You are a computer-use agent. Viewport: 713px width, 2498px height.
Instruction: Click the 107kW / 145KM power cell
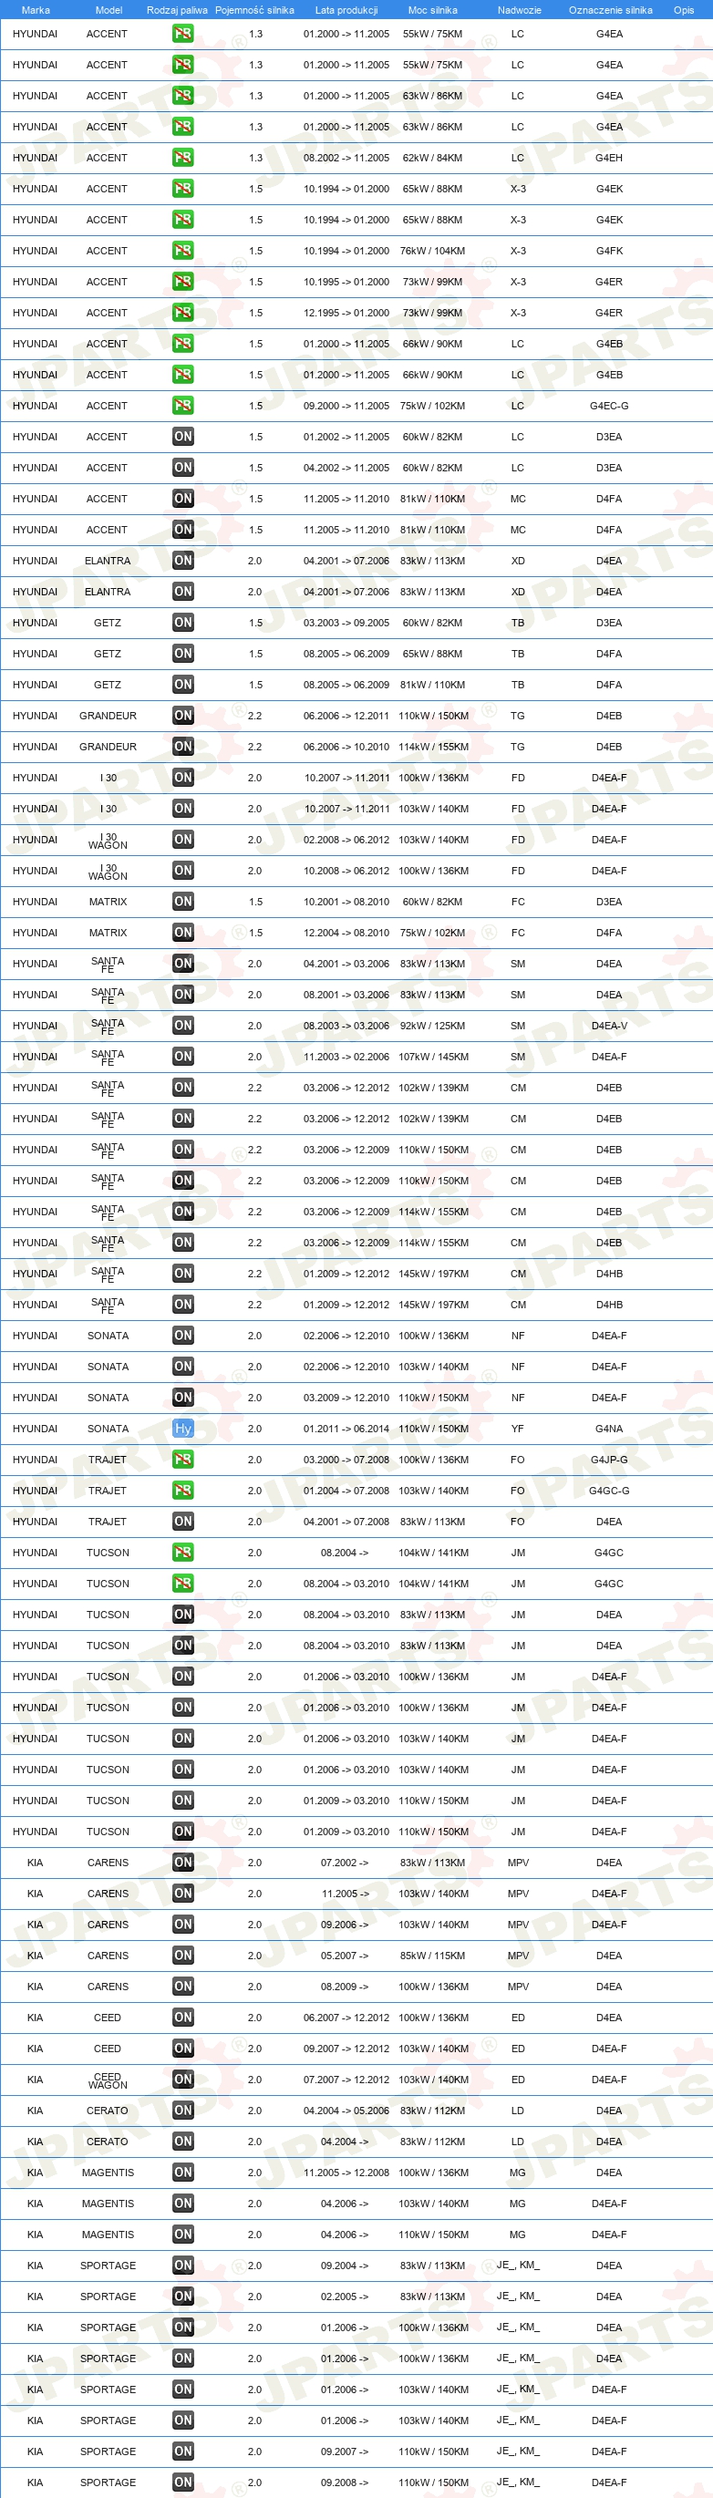click(434, 1057)
